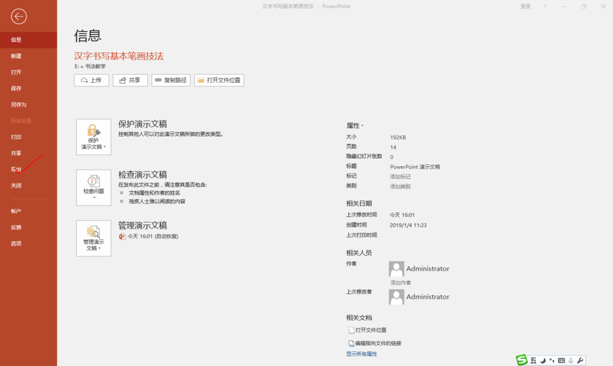Open the 打开 menu item
The image size is (613, 366).
(x=28, y=72)
